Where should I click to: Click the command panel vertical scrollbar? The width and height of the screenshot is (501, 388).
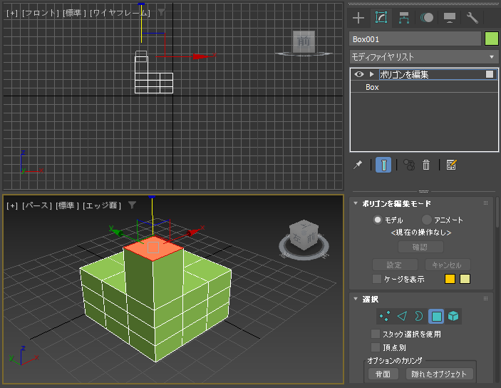point(497,213)
